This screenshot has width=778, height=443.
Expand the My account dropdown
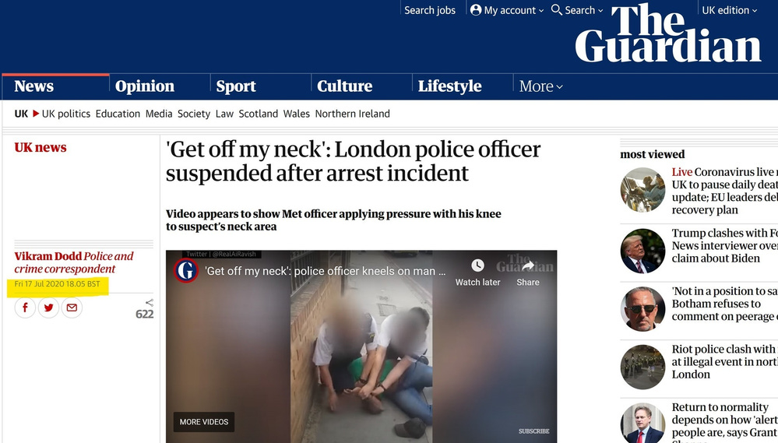point(506,10)
